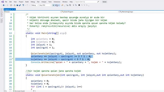Open the Main(string[] args) member dropdown
The image size is (164, 92).
tap(142, 12)
